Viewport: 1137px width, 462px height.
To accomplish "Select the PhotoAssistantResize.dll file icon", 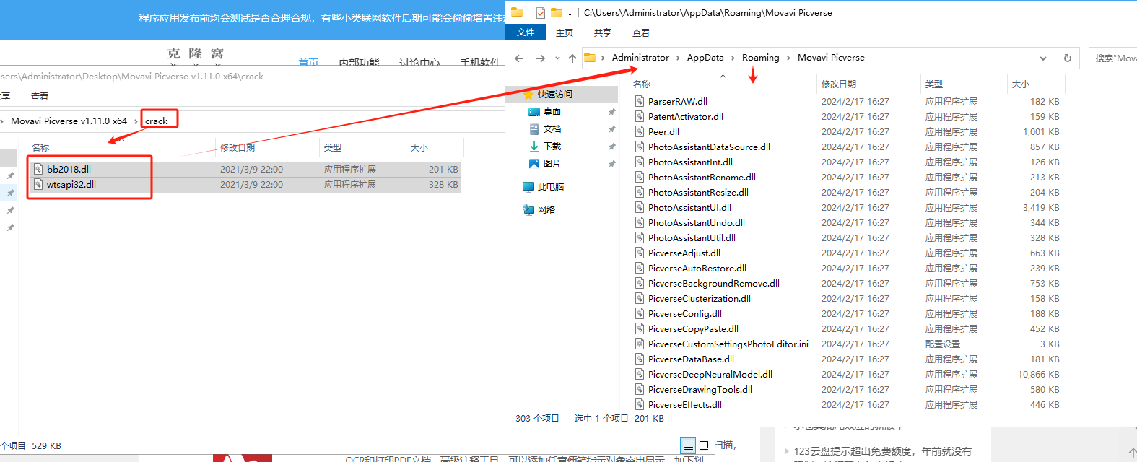I will tap(640, 192).
